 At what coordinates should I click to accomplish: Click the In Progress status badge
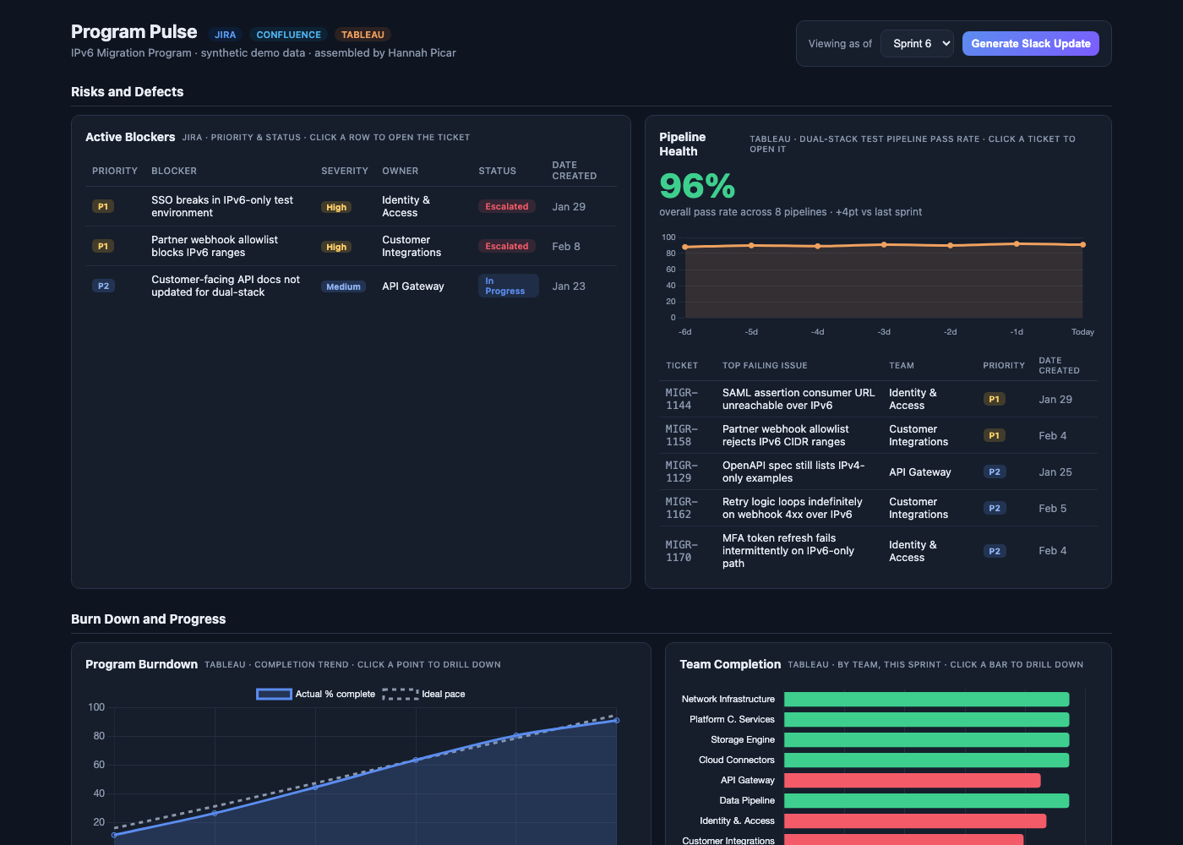[508, 286]
